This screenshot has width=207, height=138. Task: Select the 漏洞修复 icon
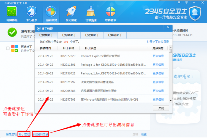coord(51,12)
